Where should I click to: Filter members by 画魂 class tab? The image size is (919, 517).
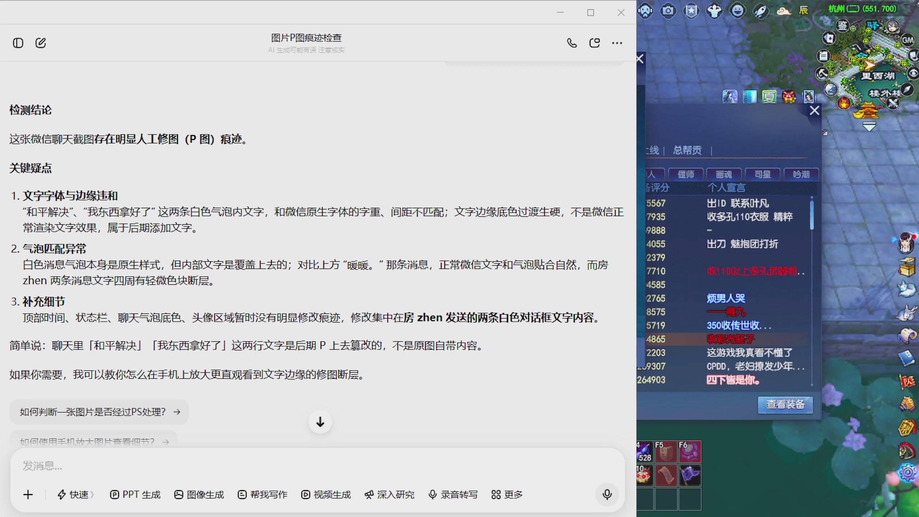point(724,174)
